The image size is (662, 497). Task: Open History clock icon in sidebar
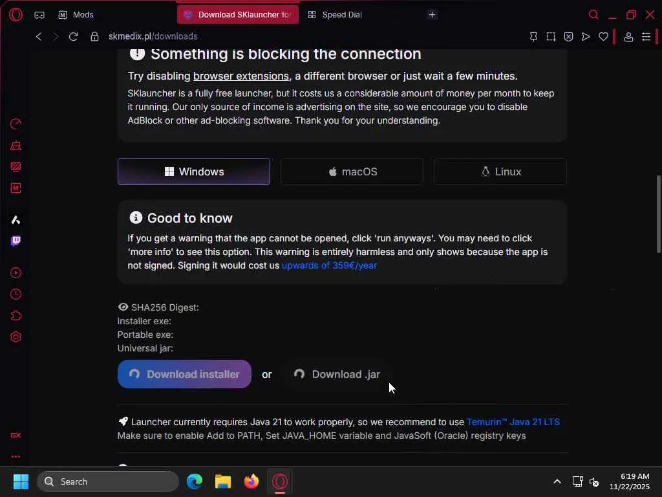point(16,294)
